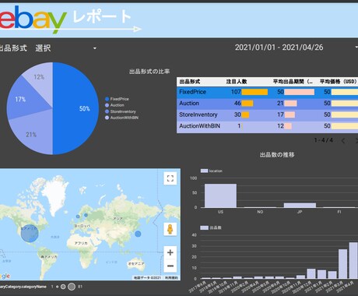Select the 17% pie slice
Image resolution: width=358 pixels, height=296 pixels.
(25, 100)
